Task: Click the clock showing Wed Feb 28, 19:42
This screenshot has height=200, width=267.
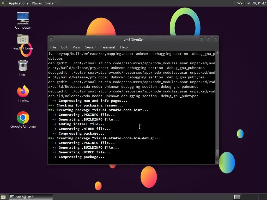Action: point(251,3)
